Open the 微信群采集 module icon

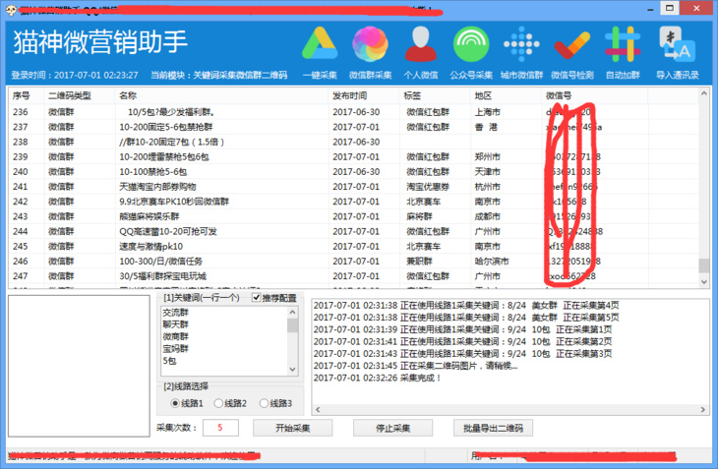click(370, 52)
